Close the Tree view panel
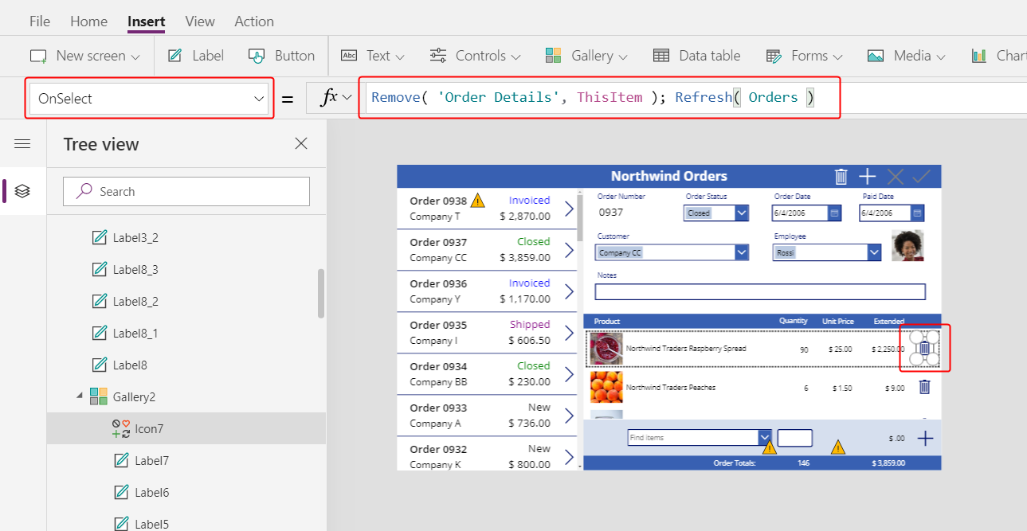This screenshot has height=531, width=1027. [x=301, y=144]
